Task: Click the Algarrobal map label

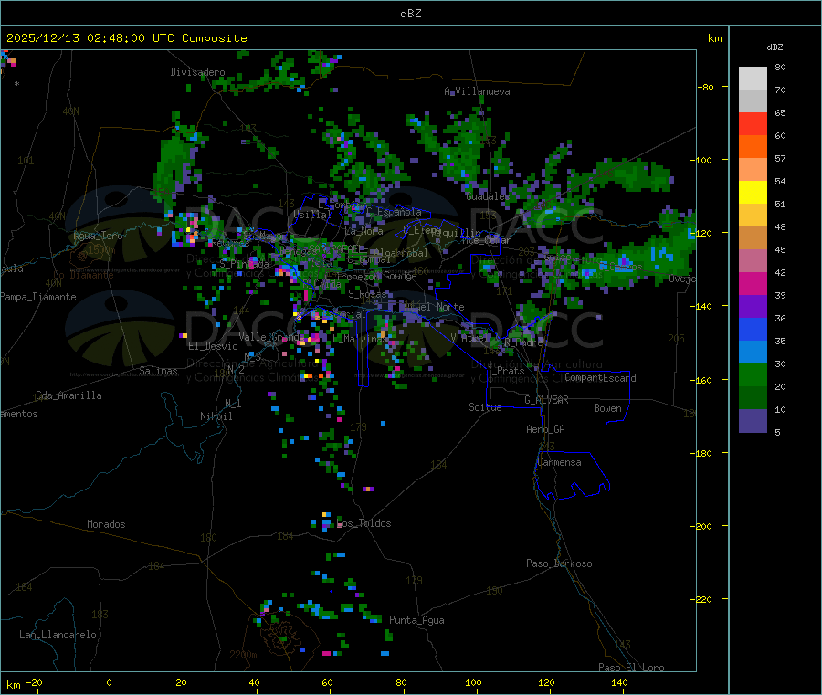Action: coord(401,253)
